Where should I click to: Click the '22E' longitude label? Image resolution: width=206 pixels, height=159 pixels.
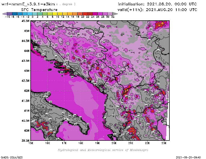(x=147, y=143)
